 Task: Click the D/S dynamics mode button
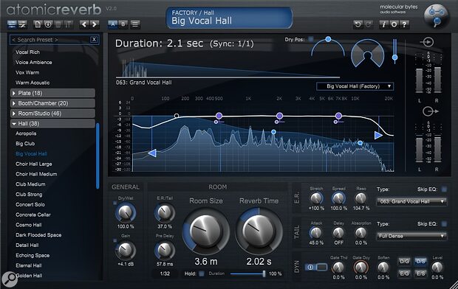pyautogui.click(x=420, y=261)
